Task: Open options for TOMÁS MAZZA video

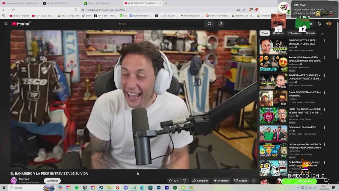Action: click(325, 76)
